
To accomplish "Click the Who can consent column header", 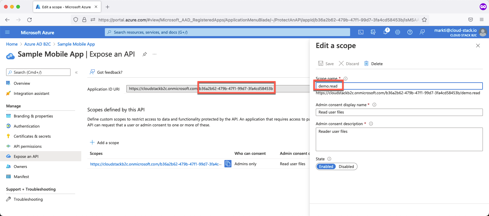I will tap(250, 153).
